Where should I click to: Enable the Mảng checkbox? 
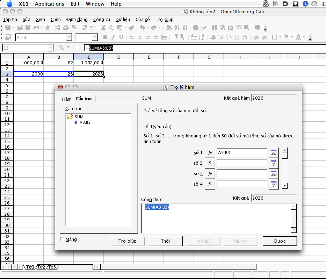[62, 239]
